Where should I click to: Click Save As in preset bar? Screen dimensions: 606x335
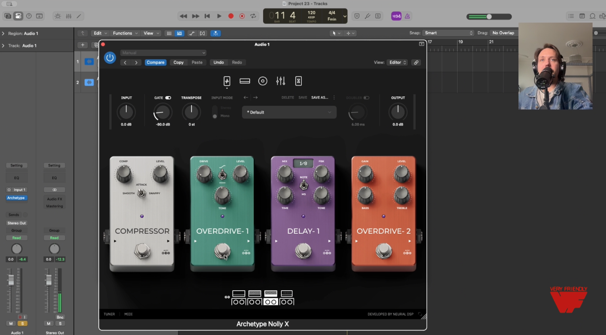[320, 98]
